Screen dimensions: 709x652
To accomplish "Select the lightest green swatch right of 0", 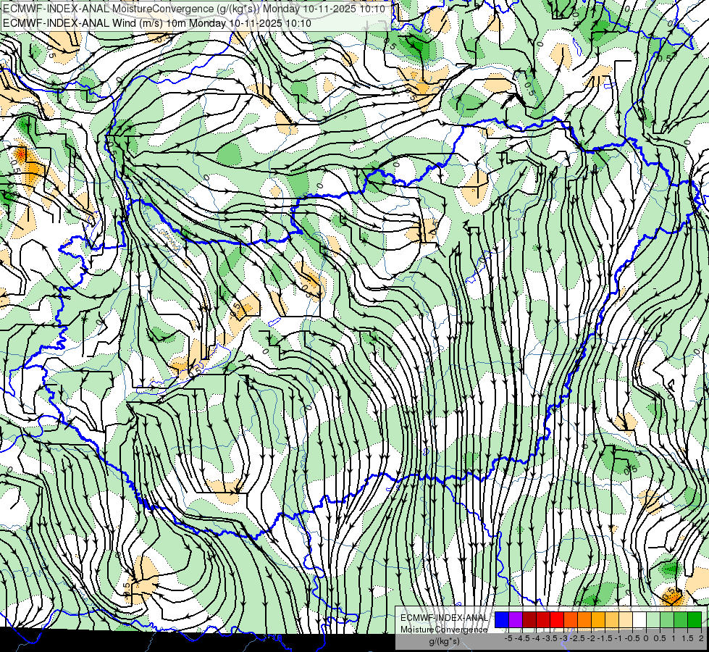I will coord(653,620).
